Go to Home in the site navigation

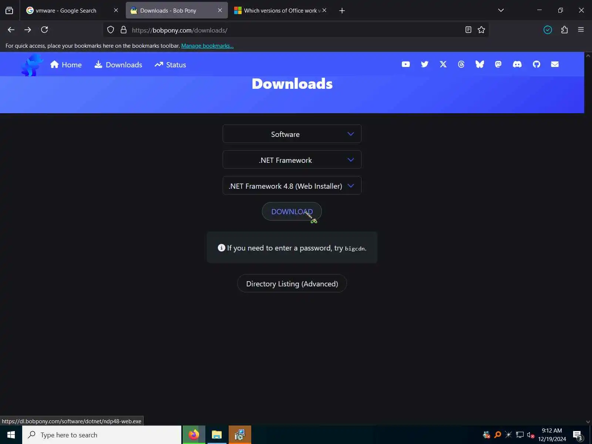(x=66, y=65)
